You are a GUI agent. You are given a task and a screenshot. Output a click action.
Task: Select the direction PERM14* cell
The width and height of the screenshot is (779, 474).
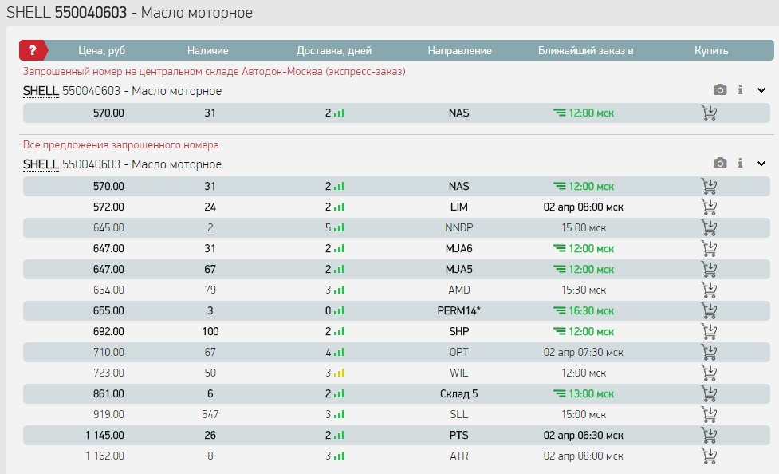[x=459, y=311]
